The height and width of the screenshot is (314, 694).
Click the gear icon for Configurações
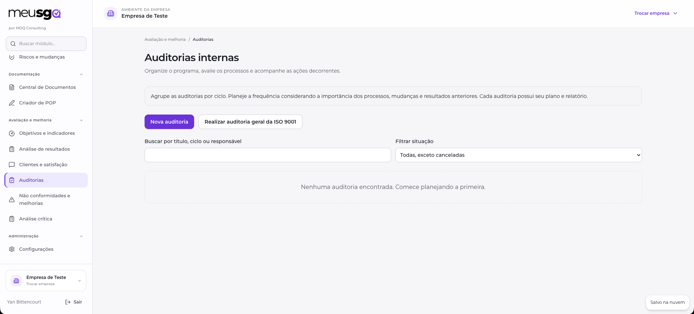[x=12, y=249]
